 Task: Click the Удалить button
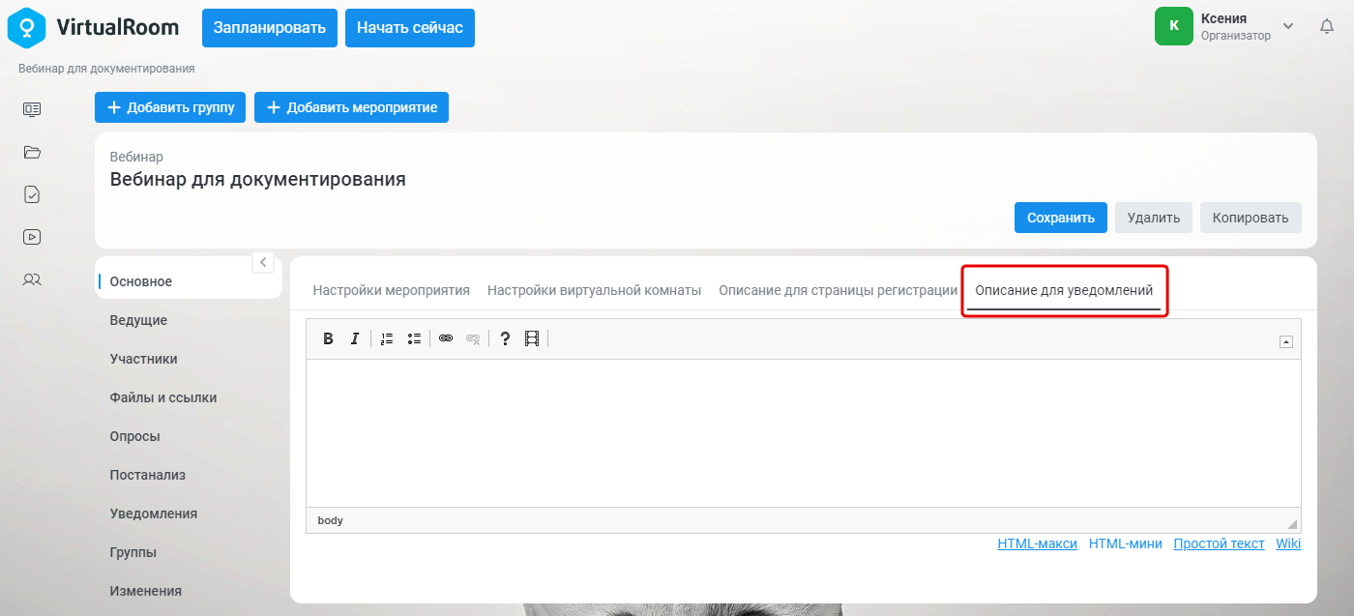pos(1154,218)
